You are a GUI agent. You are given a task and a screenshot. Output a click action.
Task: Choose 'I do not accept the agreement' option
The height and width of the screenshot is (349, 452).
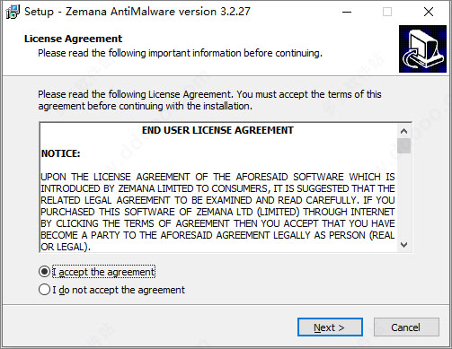click(x=44, y=290)
